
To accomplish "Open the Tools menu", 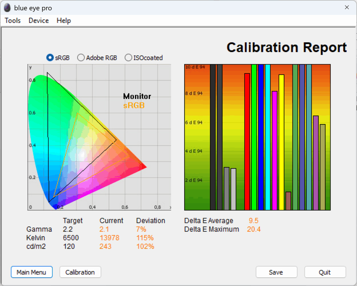I will coord(12,21).
